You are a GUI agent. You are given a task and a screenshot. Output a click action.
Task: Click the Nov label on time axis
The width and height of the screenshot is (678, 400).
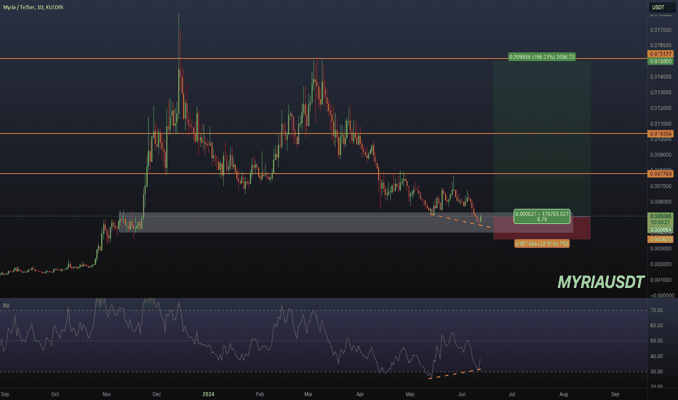107,394
